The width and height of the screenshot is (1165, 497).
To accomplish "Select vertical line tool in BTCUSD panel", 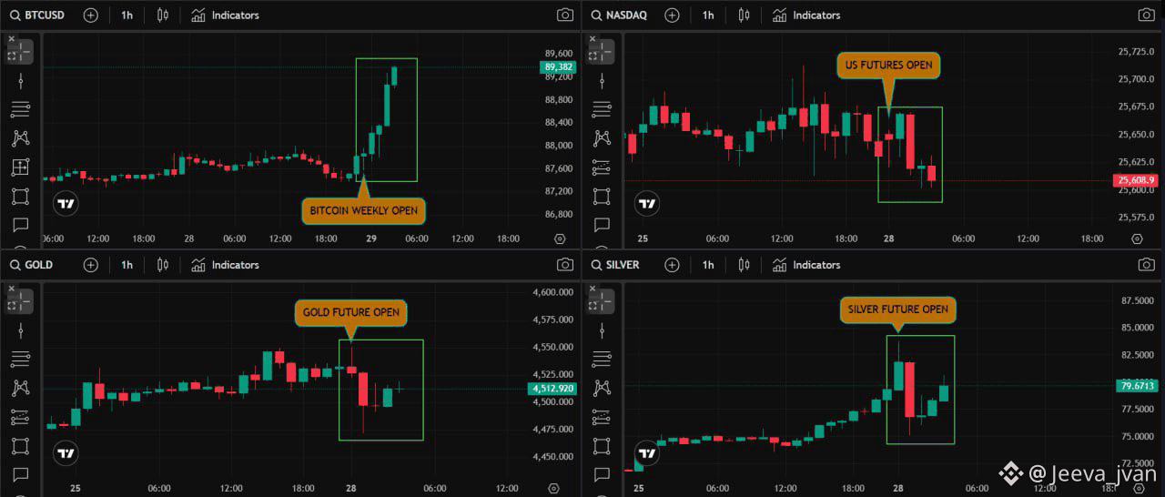I will click(x=20, y=81).
